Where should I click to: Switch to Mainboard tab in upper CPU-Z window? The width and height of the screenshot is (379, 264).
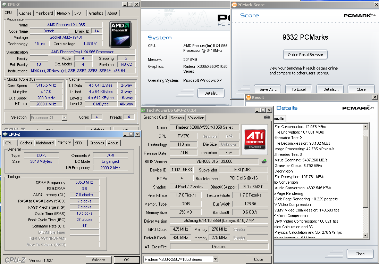pos(44,13)
